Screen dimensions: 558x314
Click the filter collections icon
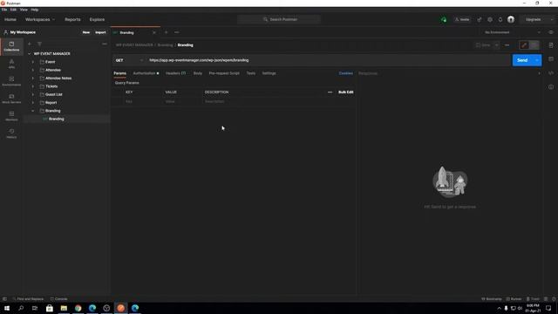pyautogui.click(x=39, y=44)
